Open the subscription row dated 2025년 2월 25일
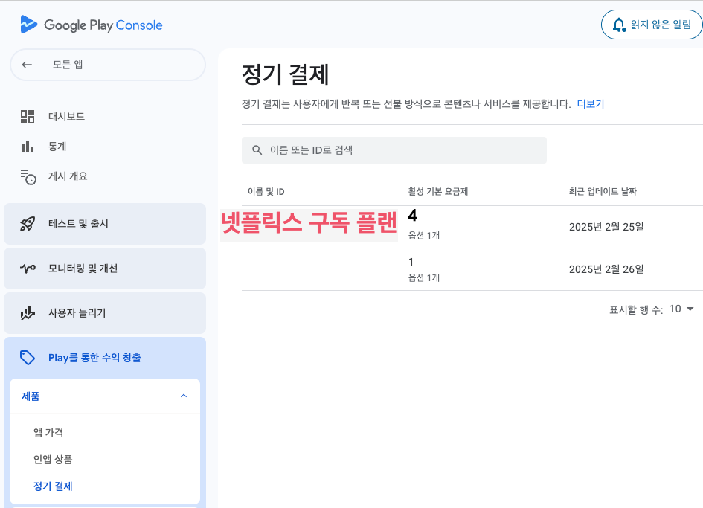 click(472, 227)
